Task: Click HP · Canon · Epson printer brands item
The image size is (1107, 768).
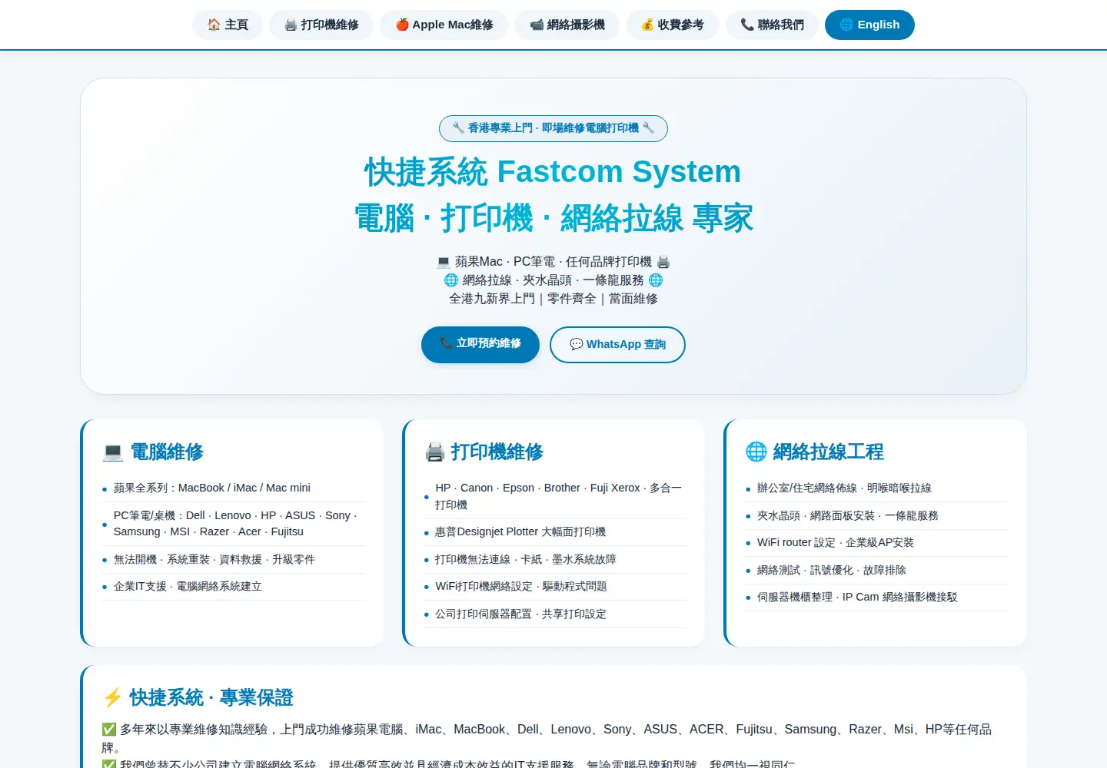Action: click(x=555, y=497)
